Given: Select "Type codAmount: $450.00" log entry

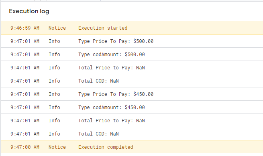Looking at the screenshot, I should tap(112, 107).
